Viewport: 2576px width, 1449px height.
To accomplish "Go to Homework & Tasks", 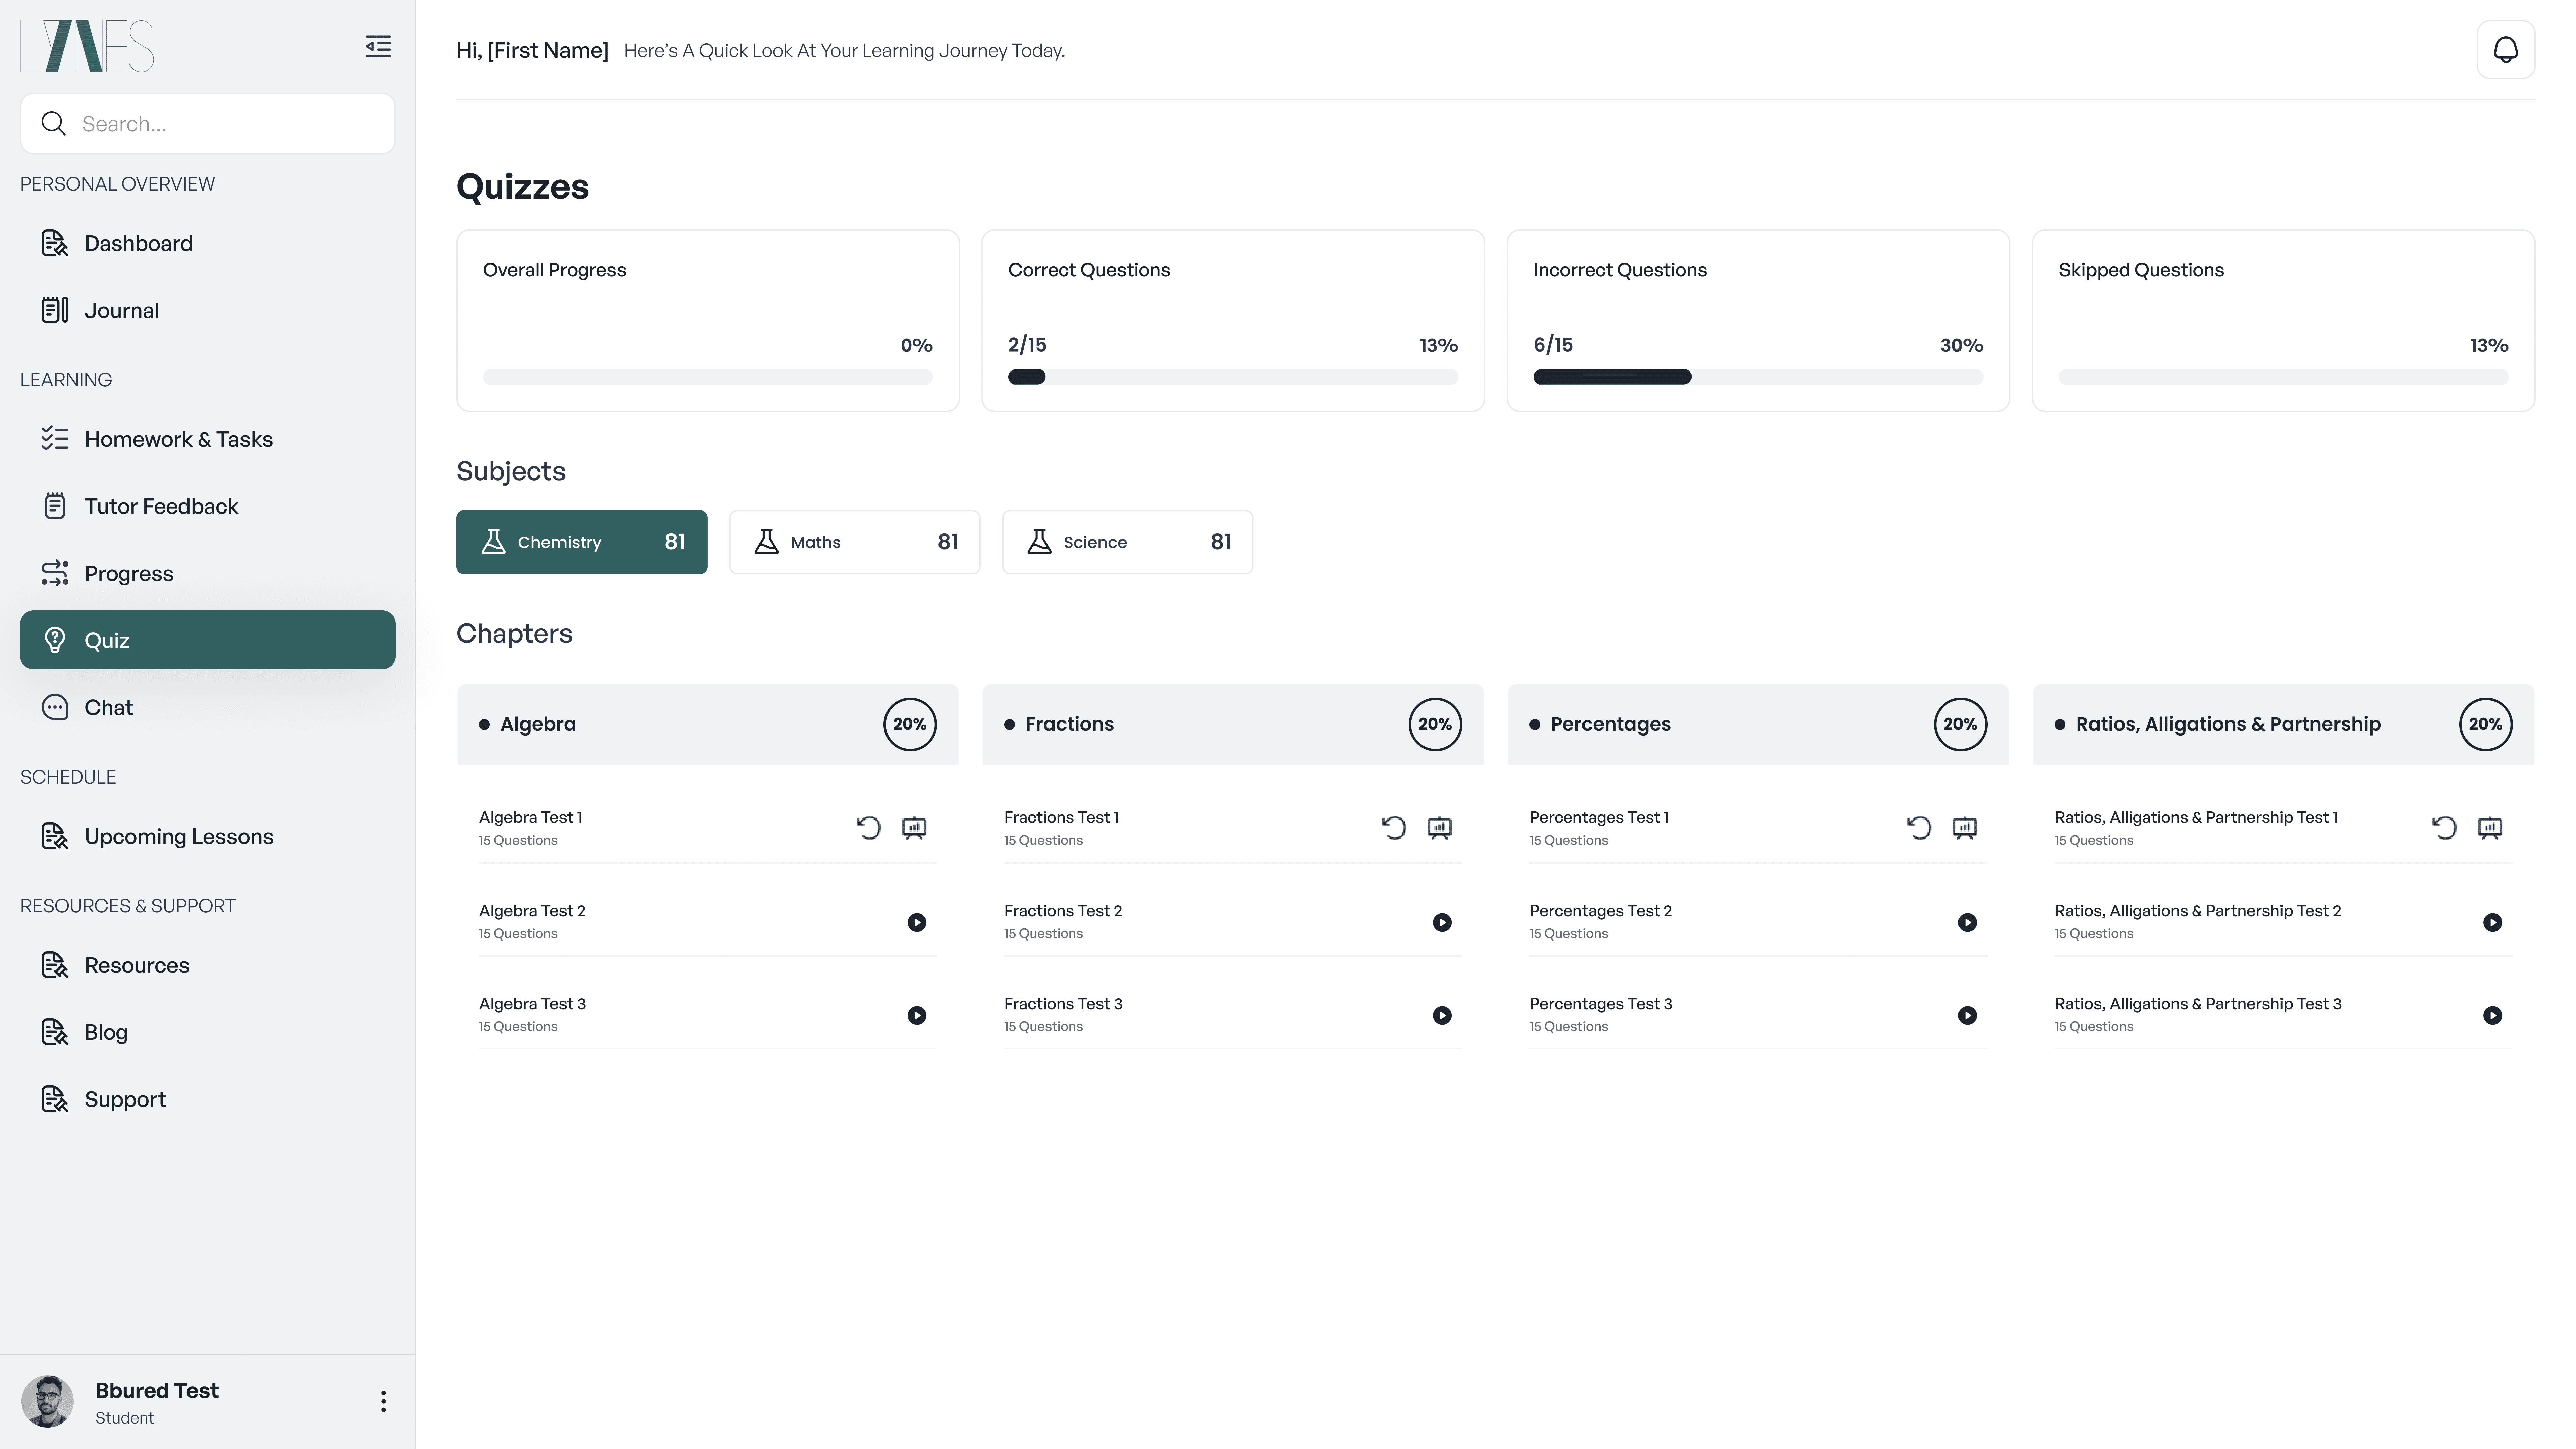I will tap(178, 439).
